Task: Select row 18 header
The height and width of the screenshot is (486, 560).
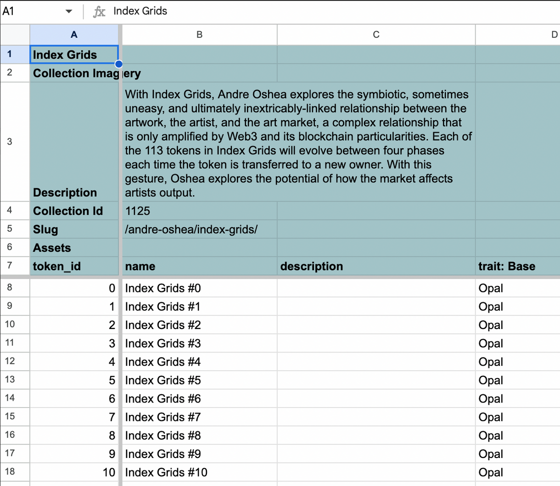Action: (x=15, y=472)
